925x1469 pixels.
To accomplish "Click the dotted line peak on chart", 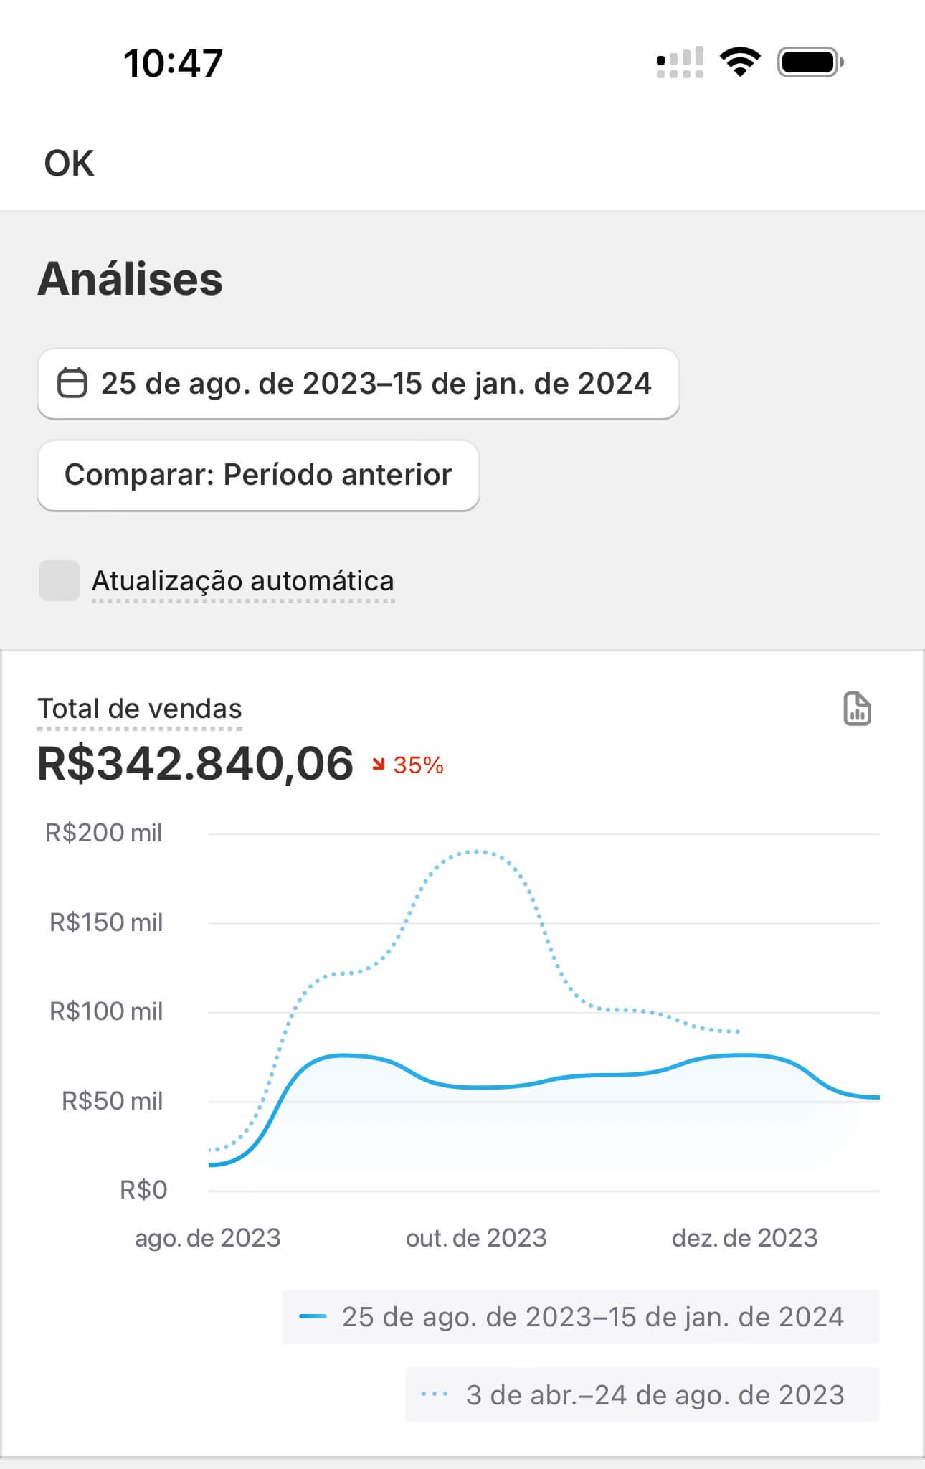I will pyautogui.click(x=474, y=852).
